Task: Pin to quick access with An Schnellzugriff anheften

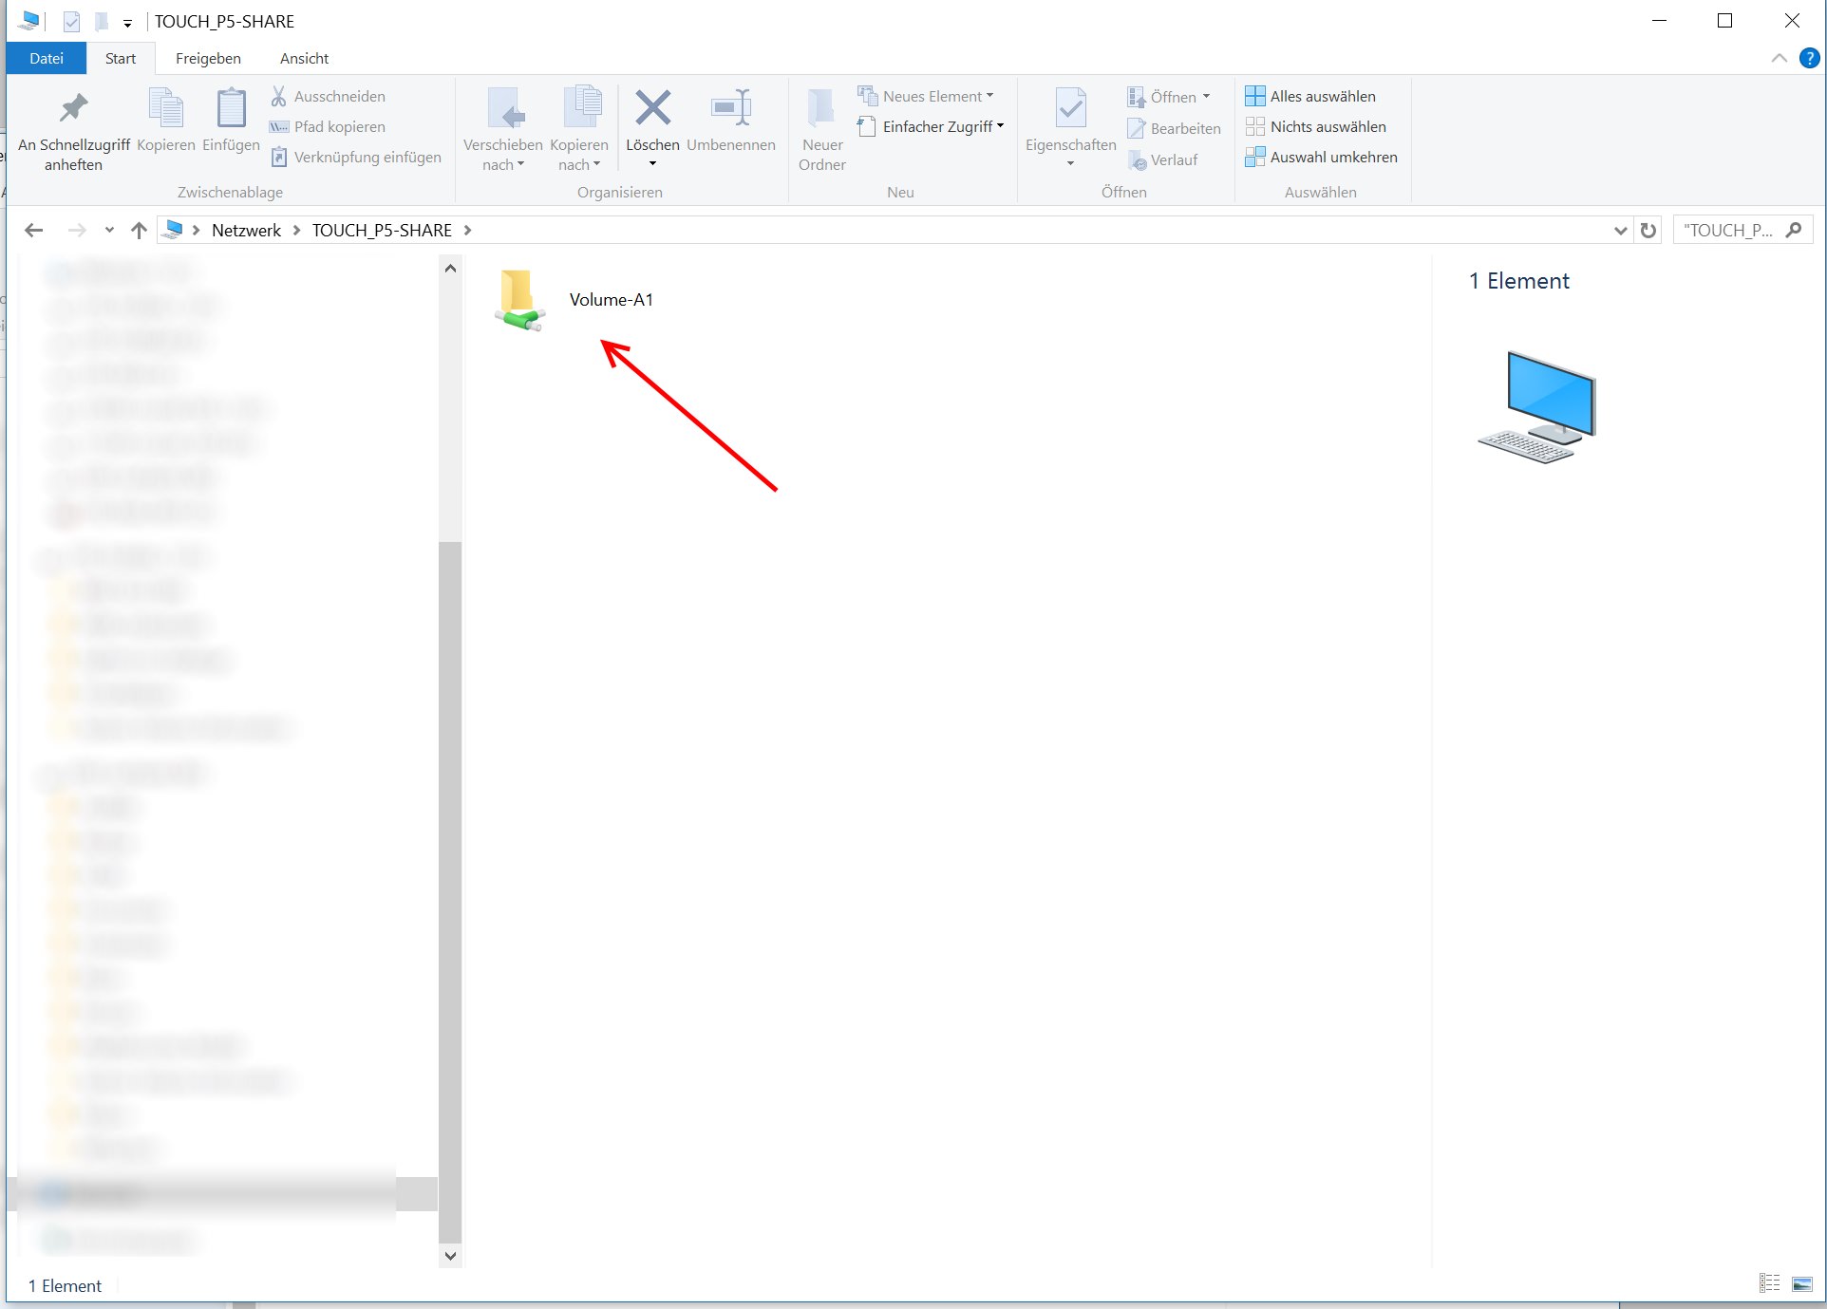Action: [x=73, y=131]
